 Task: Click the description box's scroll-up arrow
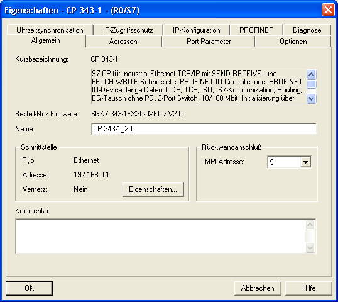click(311, 75)
